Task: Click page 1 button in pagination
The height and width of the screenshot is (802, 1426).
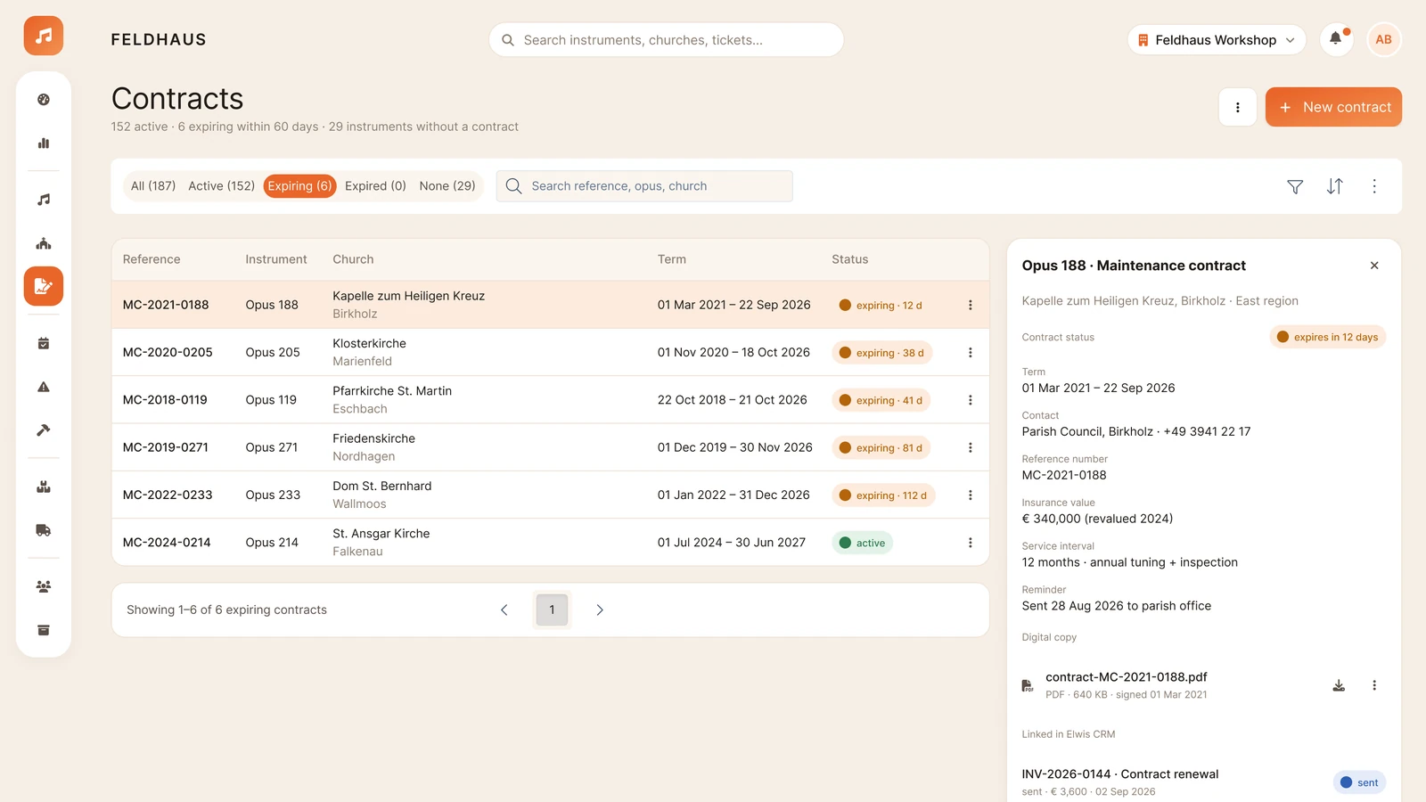Action: click(x=552, y=610)
